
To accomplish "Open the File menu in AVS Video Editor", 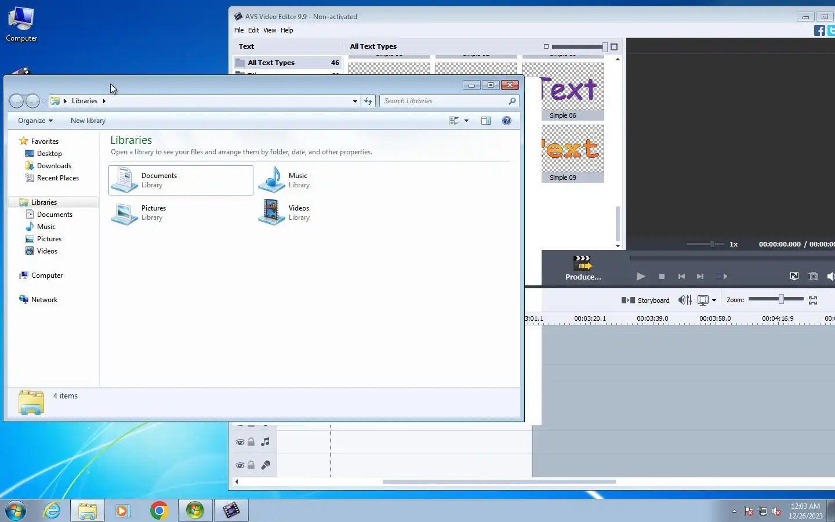I will coord(239,30).
